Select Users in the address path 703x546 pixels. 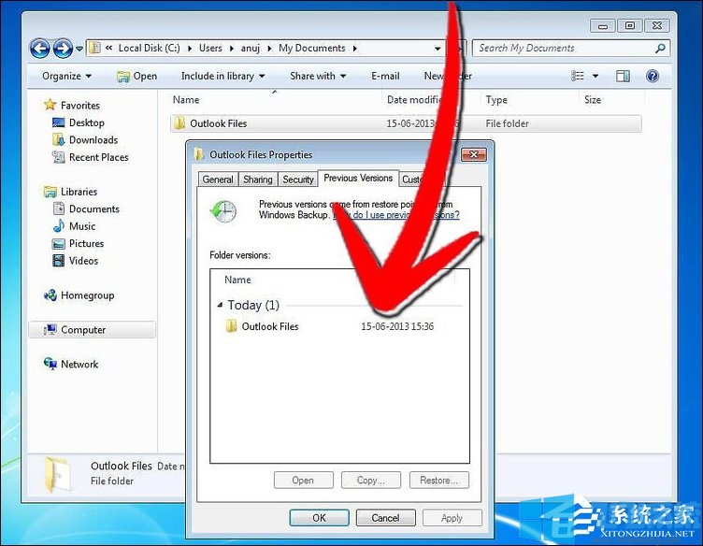coord(210,48)
